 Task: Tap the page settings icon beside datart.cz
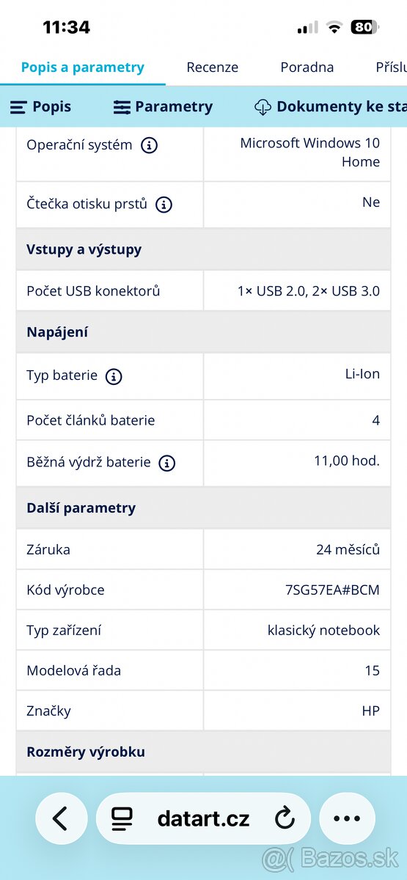pos(122,818)
